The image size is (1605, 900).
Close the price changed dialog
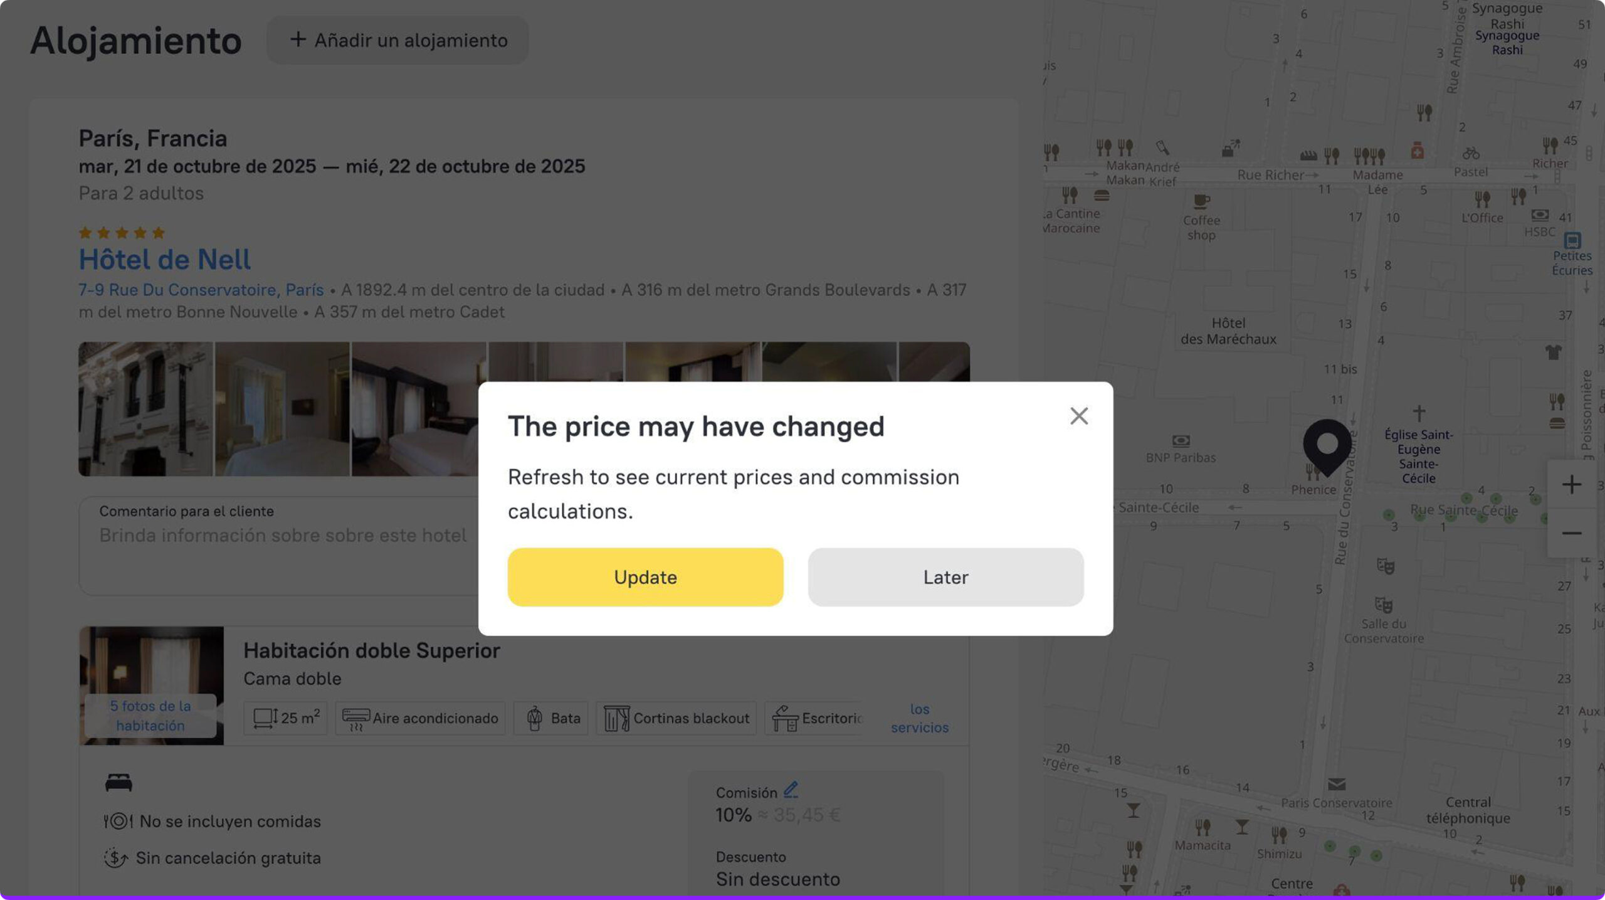1078,416
